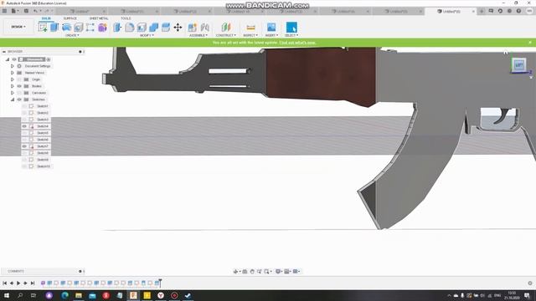This screenshot has width=536, height=301.
Task: Switch to the Surface tab
Action: tap(70, 18)
